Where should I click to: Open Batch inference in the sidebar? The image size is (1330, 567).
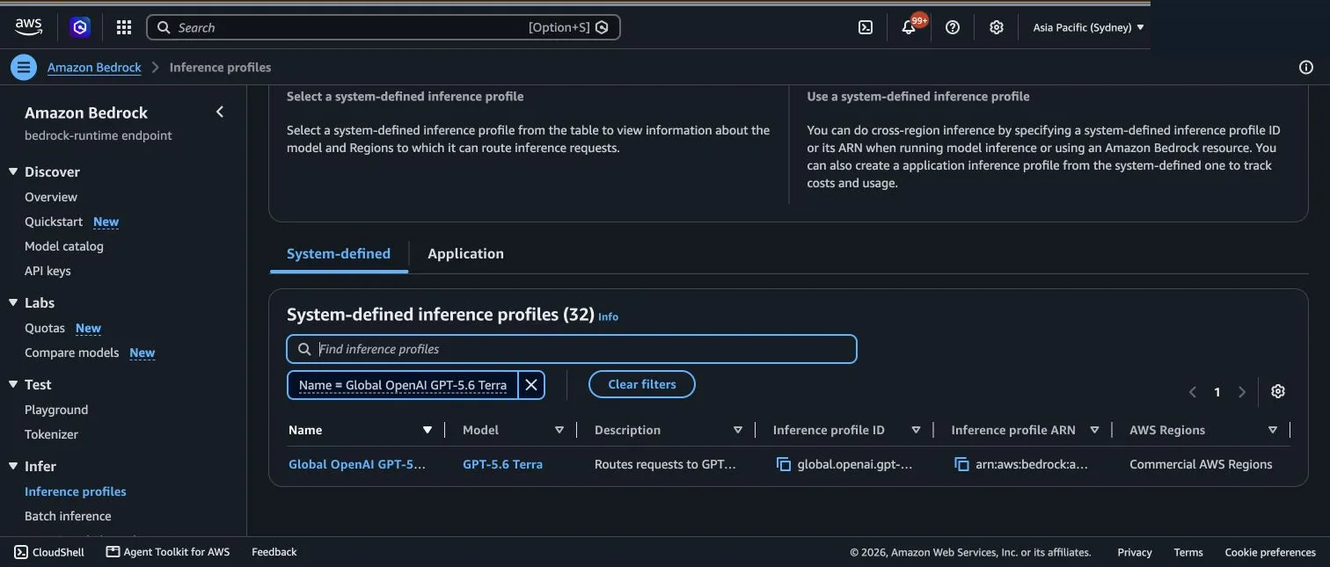68,516
